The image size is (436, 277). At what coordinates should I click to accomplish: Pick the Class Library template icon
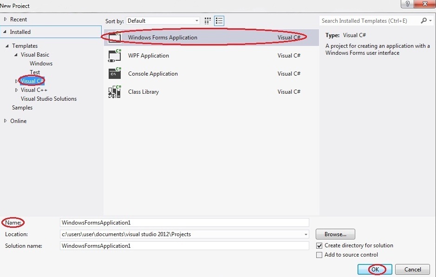click(114, 91)
